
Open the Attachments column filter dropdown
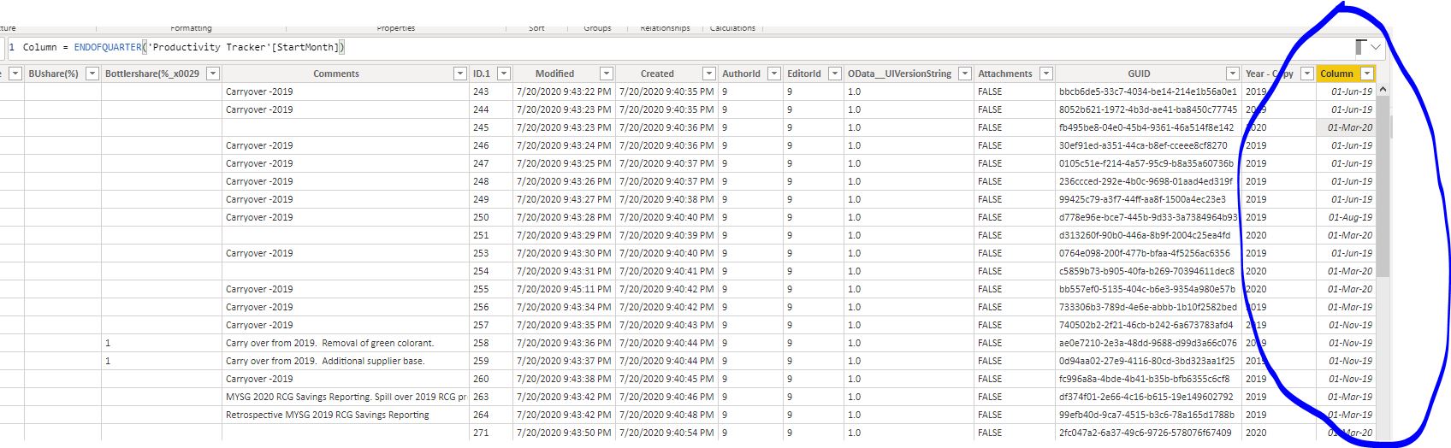[1045, 74]
